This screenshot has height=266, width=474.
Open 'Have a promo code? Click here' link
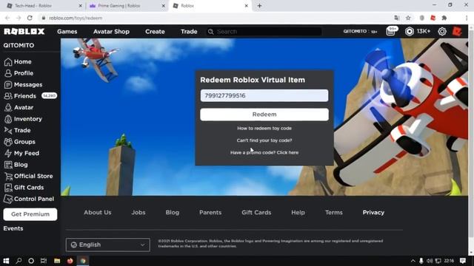point(264,152)
